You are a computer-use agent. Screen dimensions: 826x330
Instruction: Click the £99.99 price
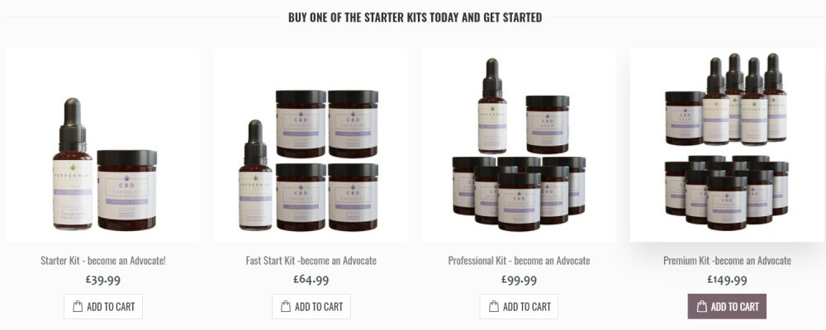coord(519,280)
